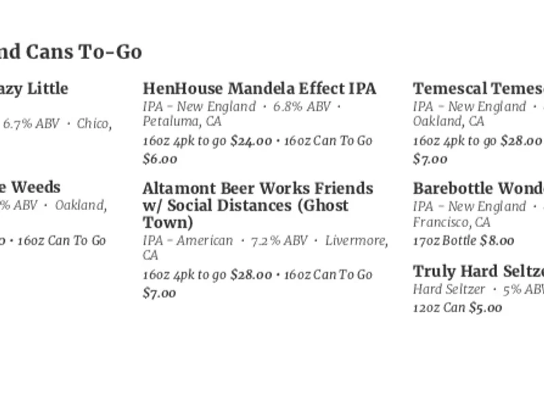Viewport: 544px width, 408px height.
Task: Select the Hard Seltzer style label
Action: (449, 289)
